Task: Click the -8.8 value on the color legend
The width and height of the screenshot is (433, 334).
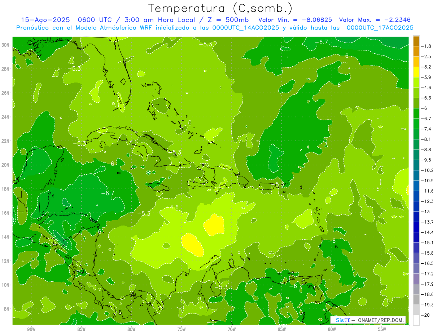Action: click(427, 150)
